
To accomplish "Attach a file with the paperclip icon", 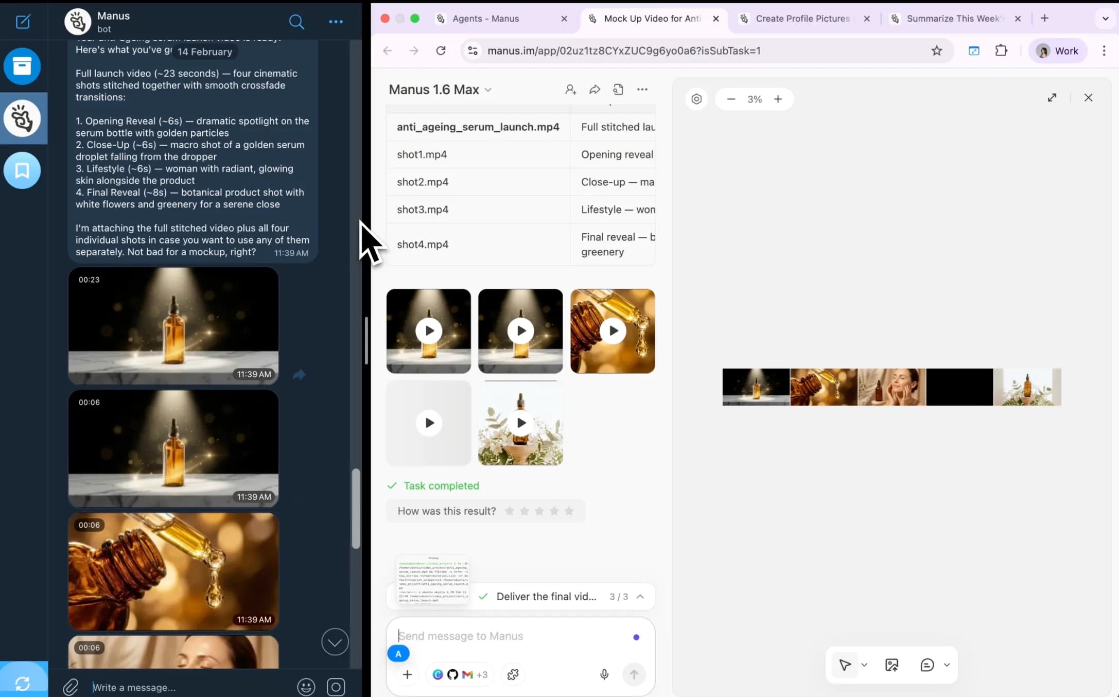I will point(71,687).
